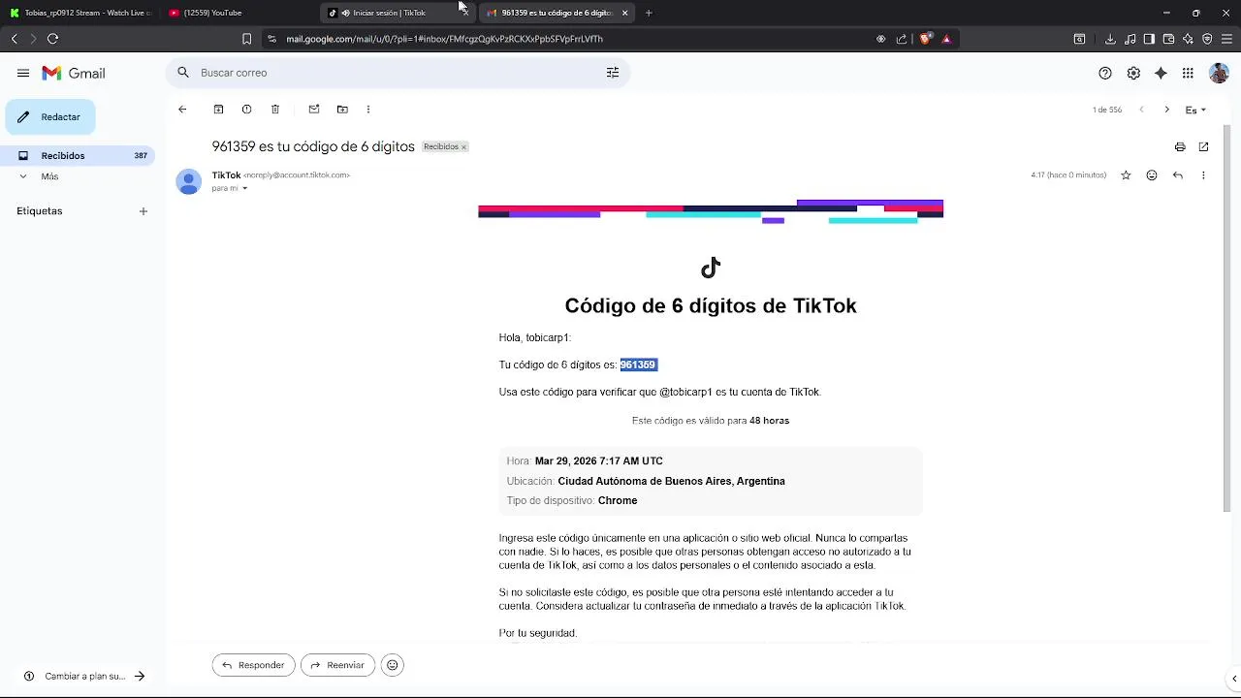Open the message's three-dot more menu
This screenshot has width=1241, height=698.
(1203, 175)
